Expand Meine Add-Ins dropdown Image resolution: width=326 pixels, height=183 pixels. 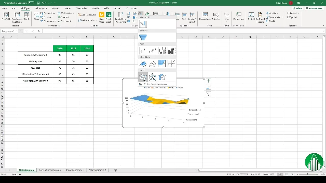(97, 20)
